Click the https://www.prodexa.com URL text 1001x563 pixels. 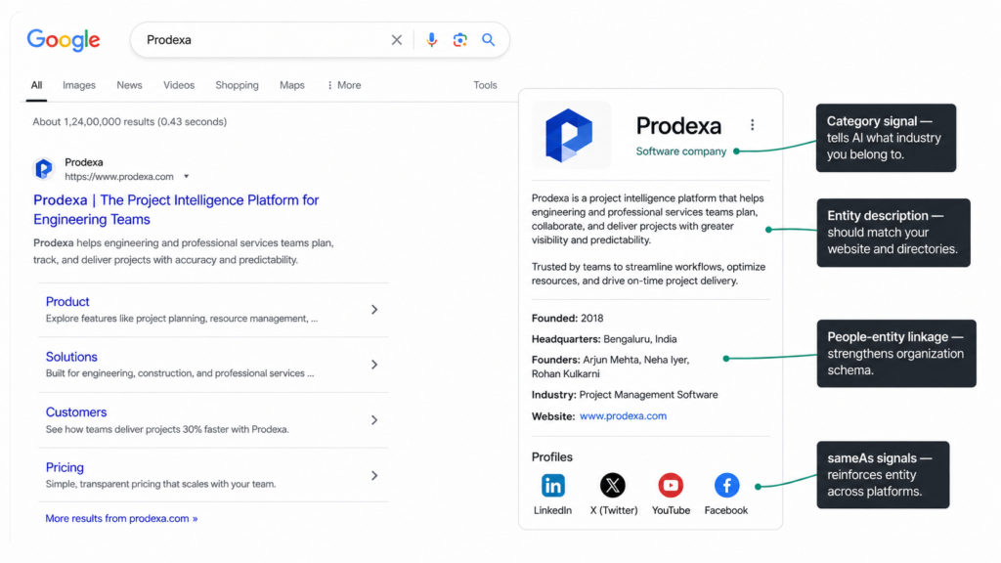click(118, 177)
